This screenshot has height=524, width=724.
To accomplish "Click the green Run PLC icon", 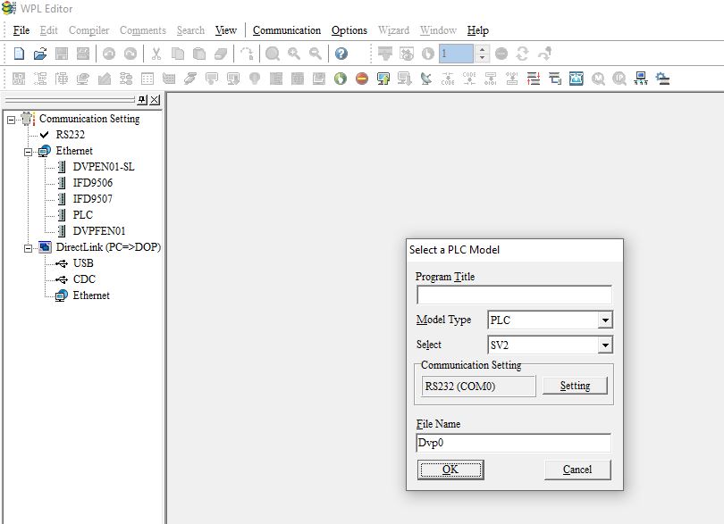I will click(341, 79).
